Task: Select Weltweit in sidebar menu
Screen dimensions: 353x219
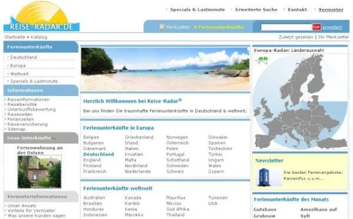Action: 19,74
